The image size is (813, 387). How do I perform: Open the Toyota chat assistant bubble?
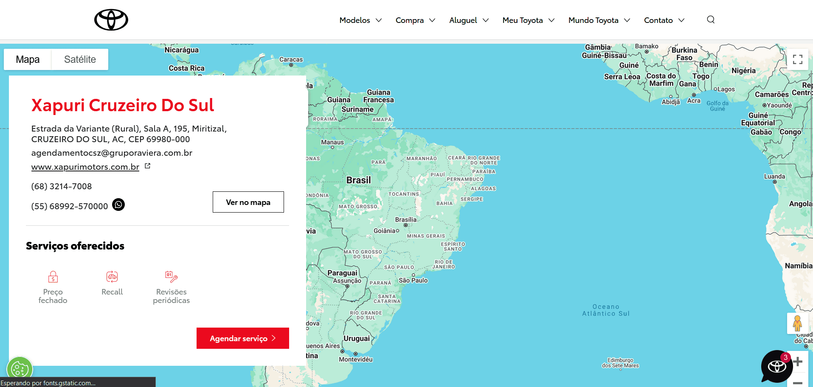click(776, 366)
